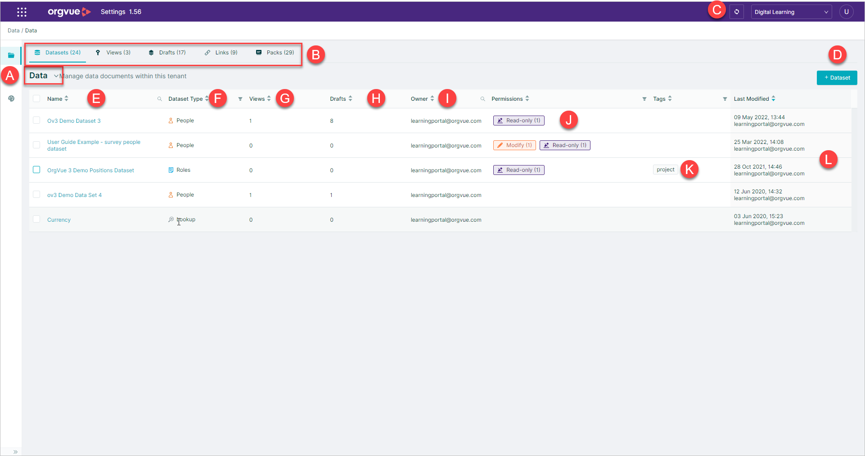Image resolution: width=865 pixels, height=456 pixels.
Task: Click the 03 Jun 2020, 15:23 date
Action: (x=758, y=216)
